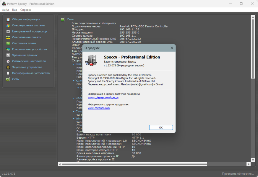
Task: Collapse the Имя node arrow
Action: [74, 64]
